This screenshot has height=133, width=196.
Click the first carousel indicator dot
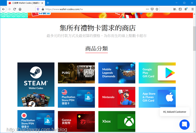(x=89, y=21)
